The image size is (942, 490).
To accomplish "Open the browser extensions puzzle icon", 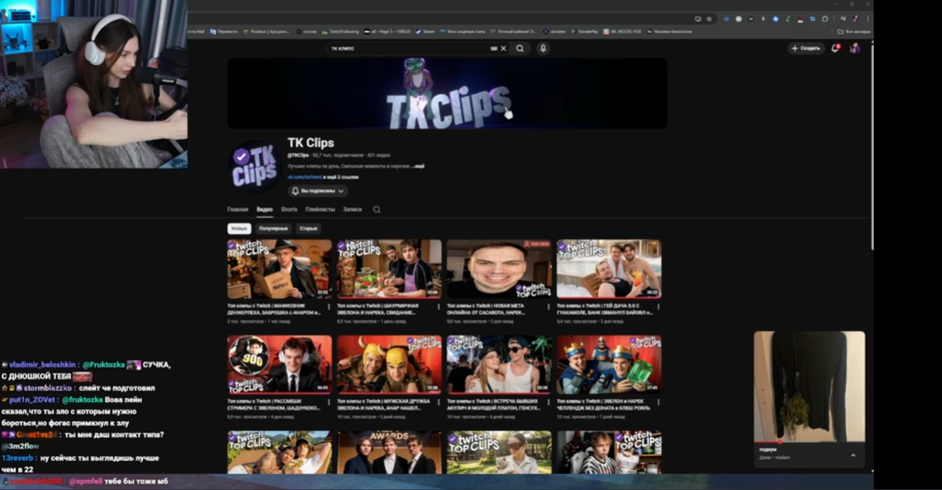I will click(x=825, y=19).
